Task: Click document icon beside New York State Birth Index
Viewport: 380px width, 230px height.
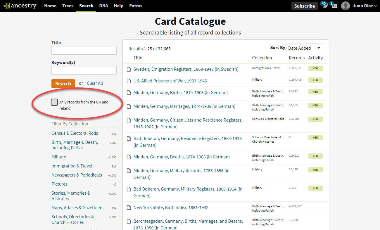Action: [129, 207]
